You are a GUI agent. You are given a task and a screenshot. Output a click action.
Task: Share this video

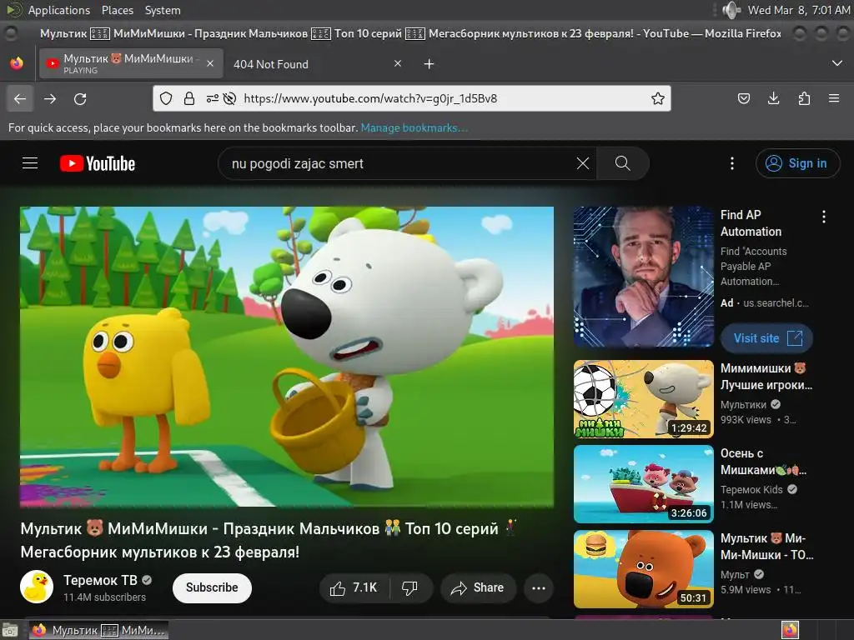[478, 587]
